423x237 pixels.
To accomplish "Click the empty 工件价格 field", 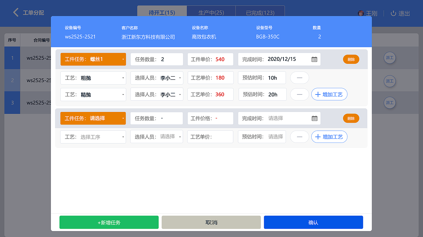I will 211,118.
